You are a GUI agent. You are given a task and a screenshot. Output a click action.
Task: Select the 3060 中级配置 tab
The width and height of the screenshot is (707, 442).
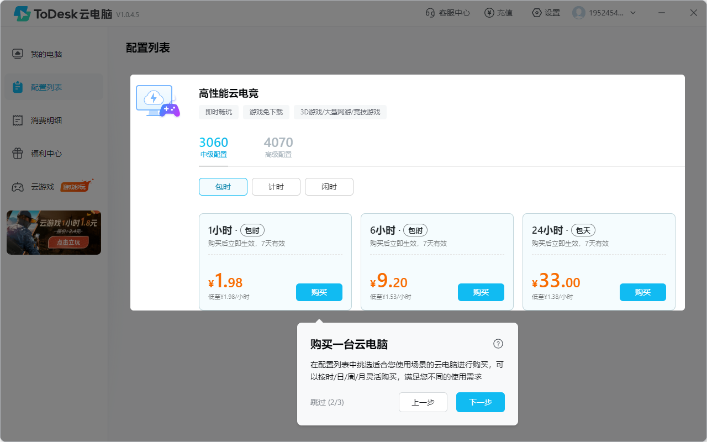pos(213,148)
